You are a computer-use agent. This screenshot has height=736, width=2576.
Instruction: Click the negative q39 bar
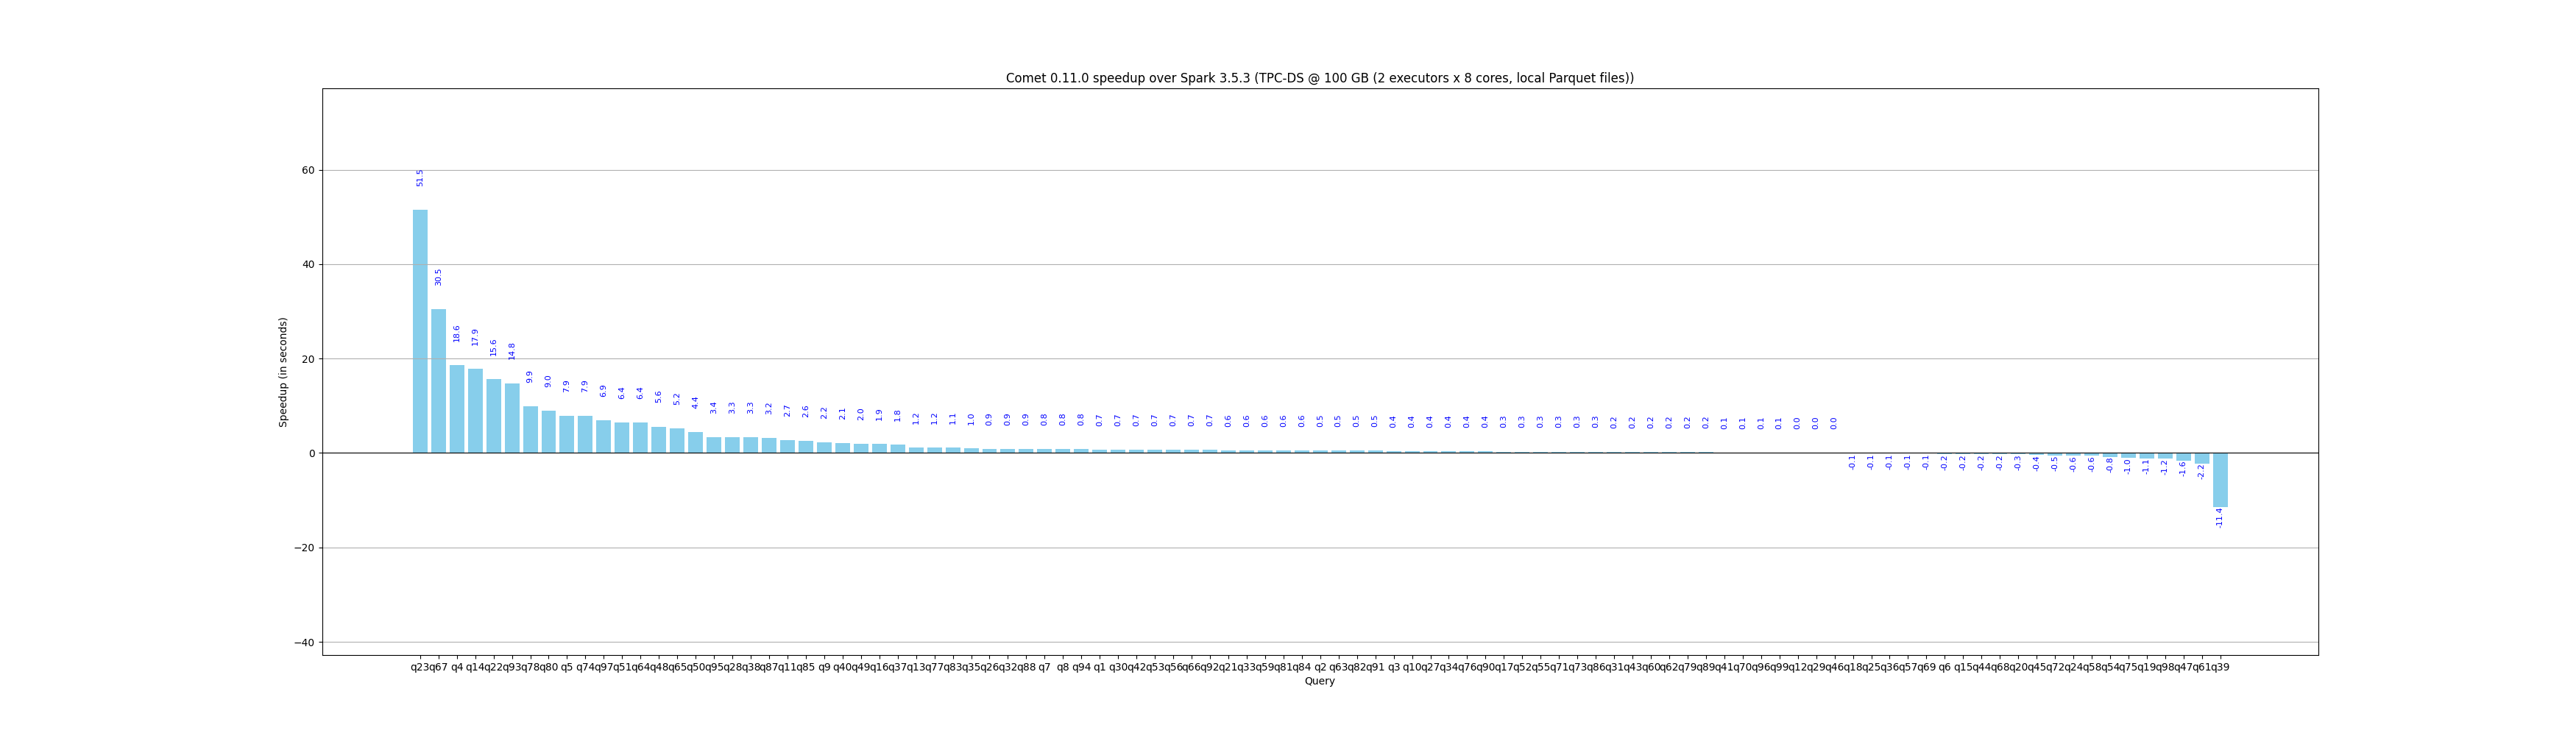click(2220, 480)
